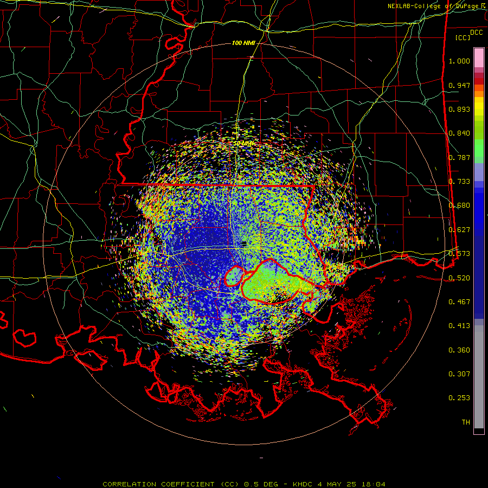Select the 0.573 legend value
This screenshot has width=488, height=488.
click(459, 254)
